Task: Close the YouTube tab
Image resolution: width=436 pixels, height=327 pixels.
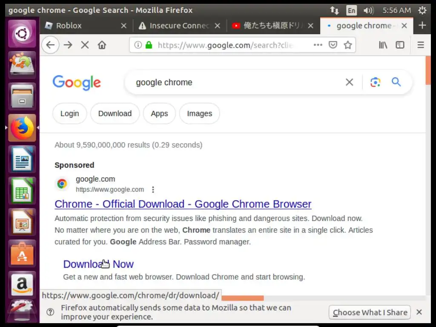Action: point(310,26)
